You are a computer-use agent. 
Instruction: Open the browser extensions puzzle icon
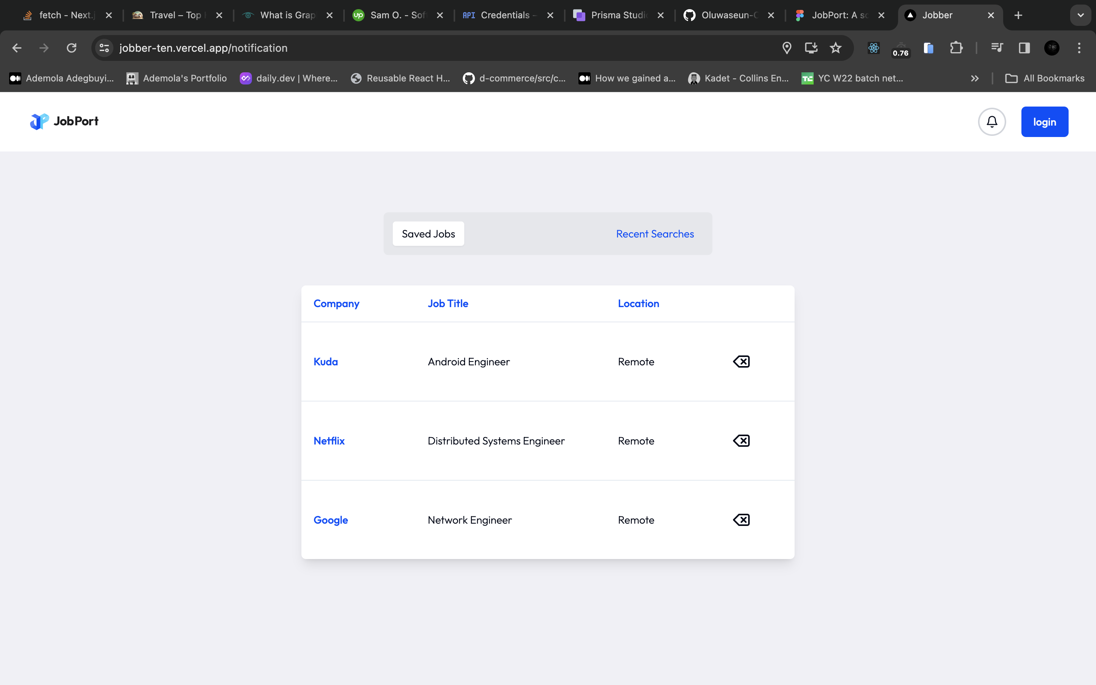956,48
